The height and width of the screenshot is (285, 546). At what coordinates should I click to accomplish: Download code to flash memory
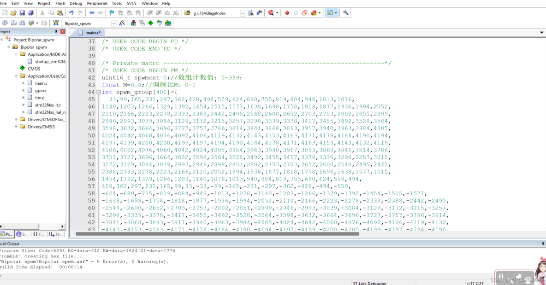pos(56,22)
